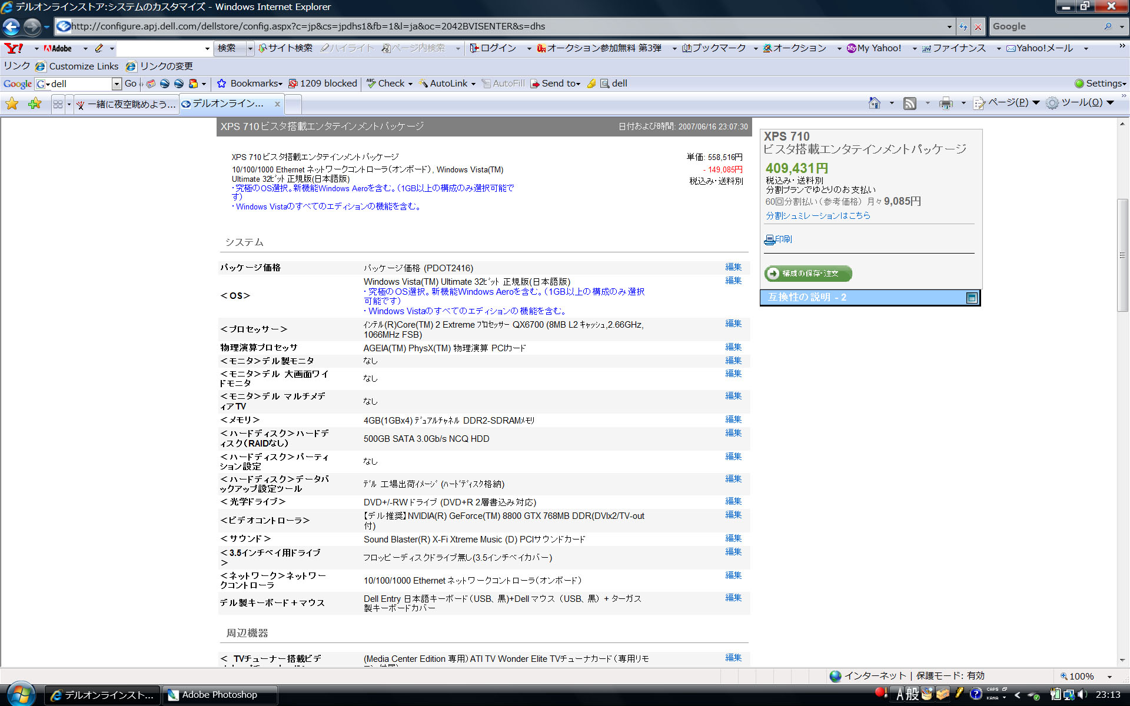Screen dimensions: 1130x706
Task: Open the address bar history dropdown
Action: pyautogui.click(x=949, y=26)
